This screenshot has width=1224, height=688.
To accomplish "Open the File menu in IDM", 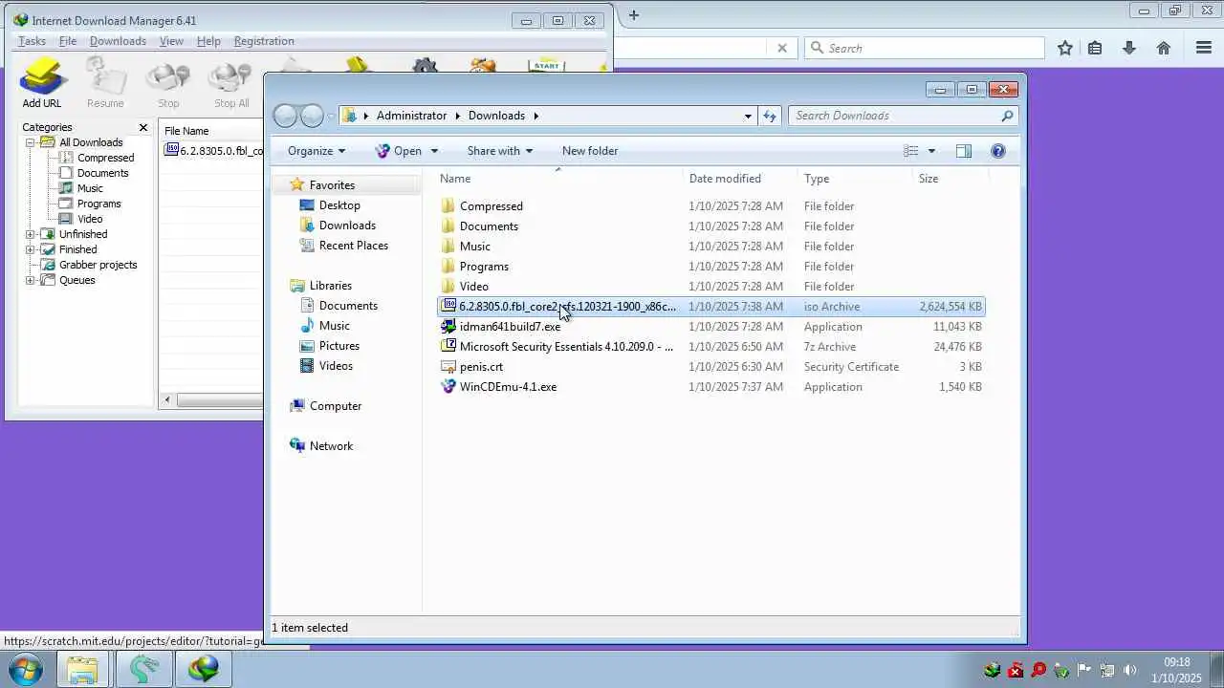I will pos(68,41).
